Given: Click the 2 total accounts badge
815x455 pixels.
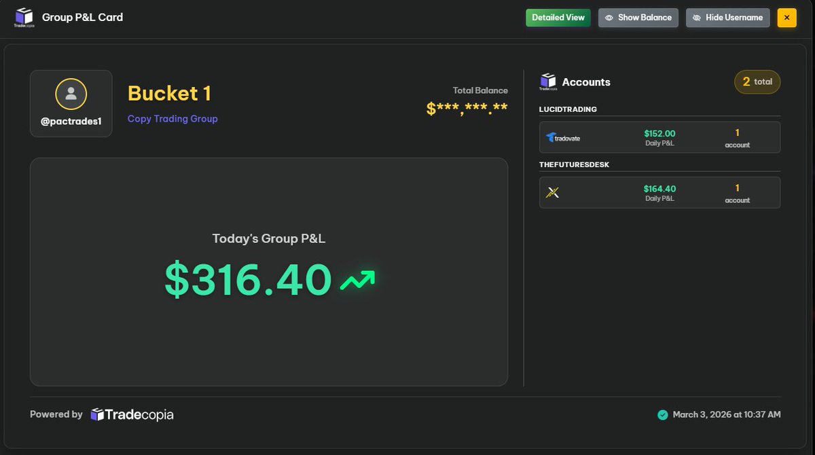Looking at the screenshot, I should [x=757, y=81].
